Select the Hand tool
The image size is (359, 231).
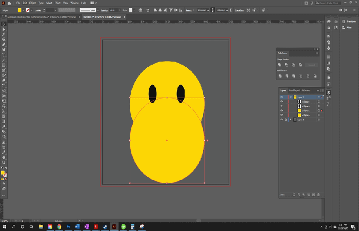4,158
